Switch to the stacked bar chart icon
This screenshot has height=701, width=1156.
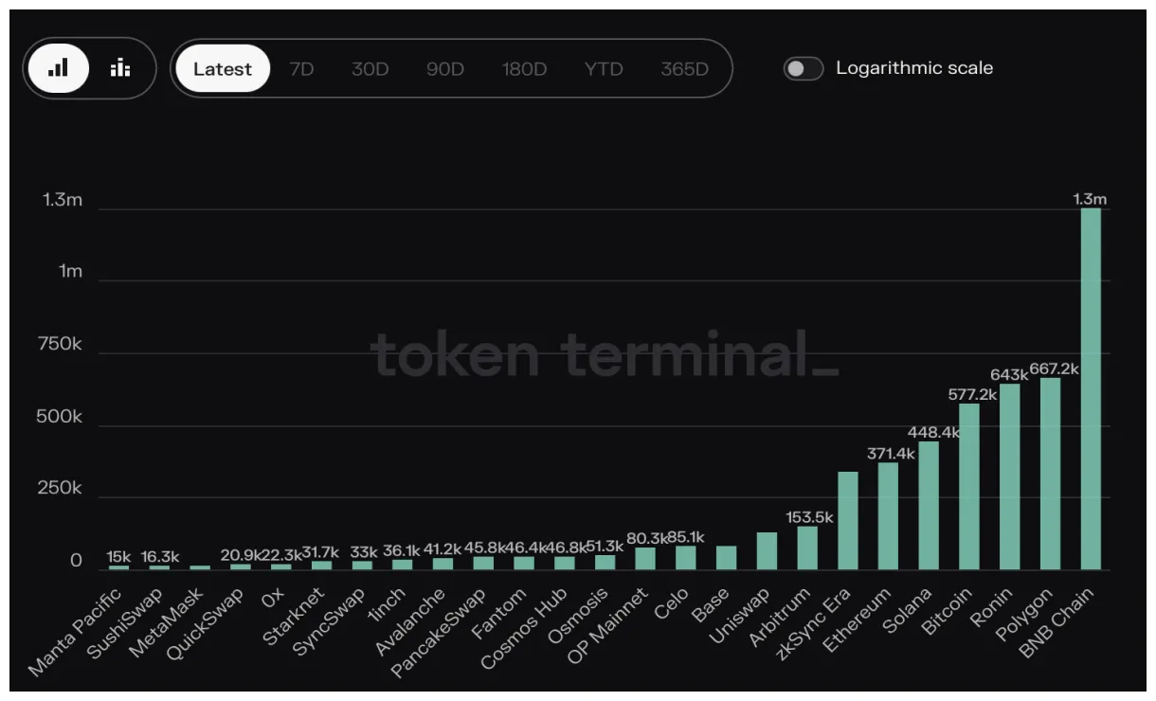pyautogui.click(x=119, y=67)
